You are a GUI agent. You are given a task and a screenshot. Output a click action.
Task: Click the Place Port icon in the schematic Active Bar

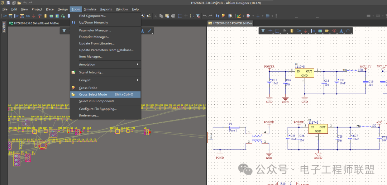(327, 31)
